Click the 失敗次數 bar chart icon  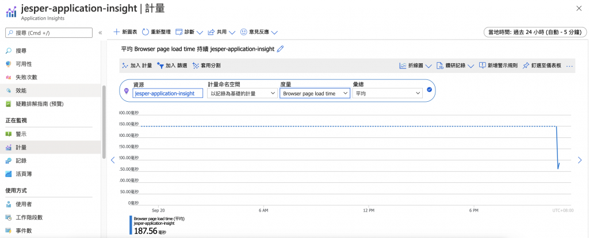9,78
